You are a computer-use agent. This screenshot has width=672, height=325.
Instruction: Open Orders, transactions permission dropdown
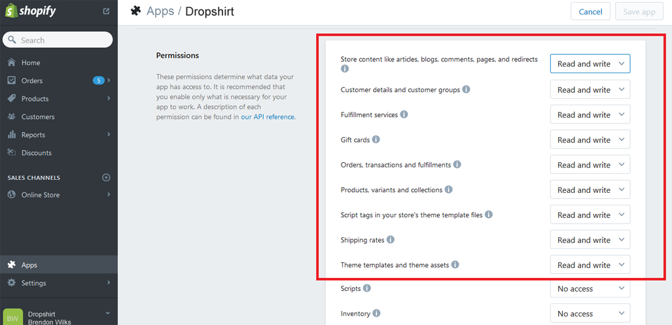(590, 165)
